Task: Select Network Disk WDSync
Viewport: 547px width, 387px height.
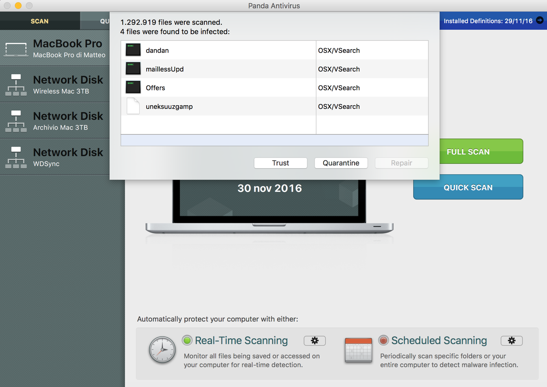Action: coord(55,157)
